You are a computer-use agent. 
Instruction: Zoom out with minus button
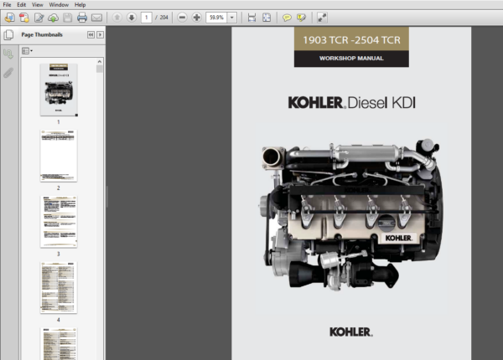click(182, 18)
